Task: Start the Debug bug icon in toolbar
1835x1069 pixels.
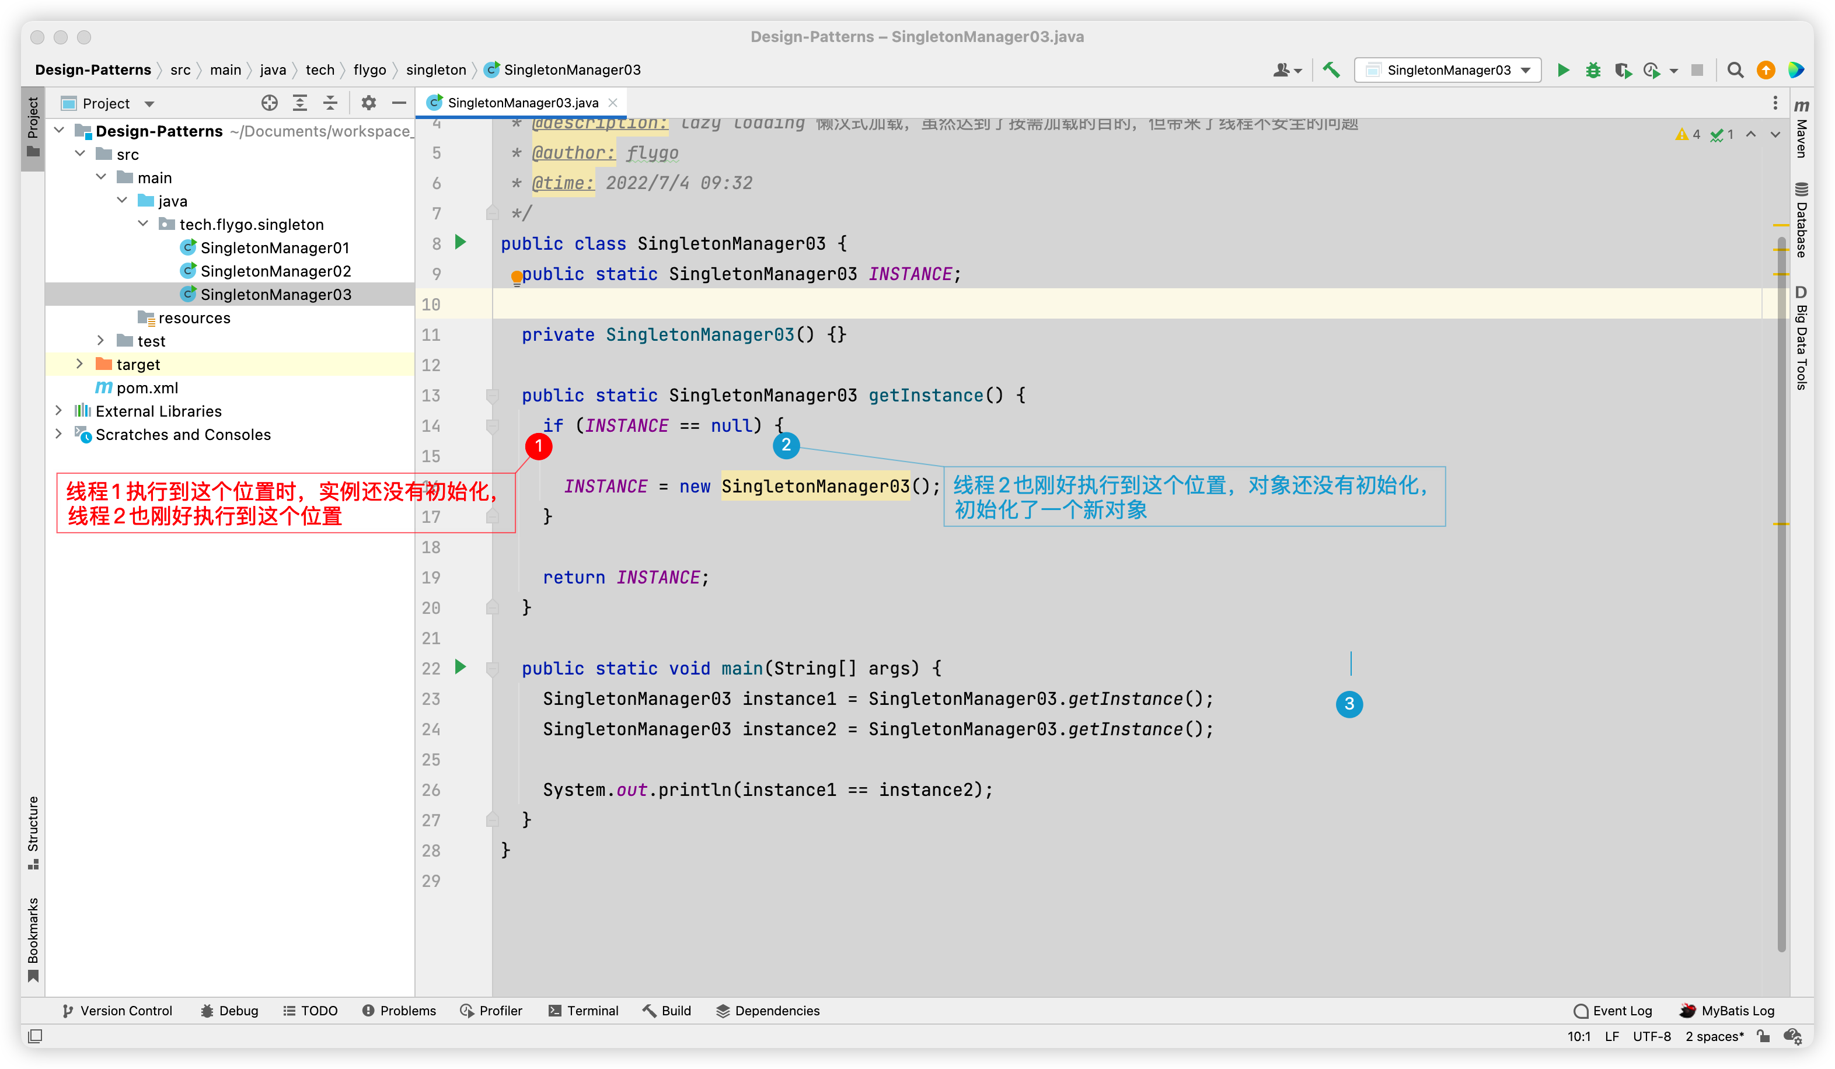Action: [x=1593, y=70]
